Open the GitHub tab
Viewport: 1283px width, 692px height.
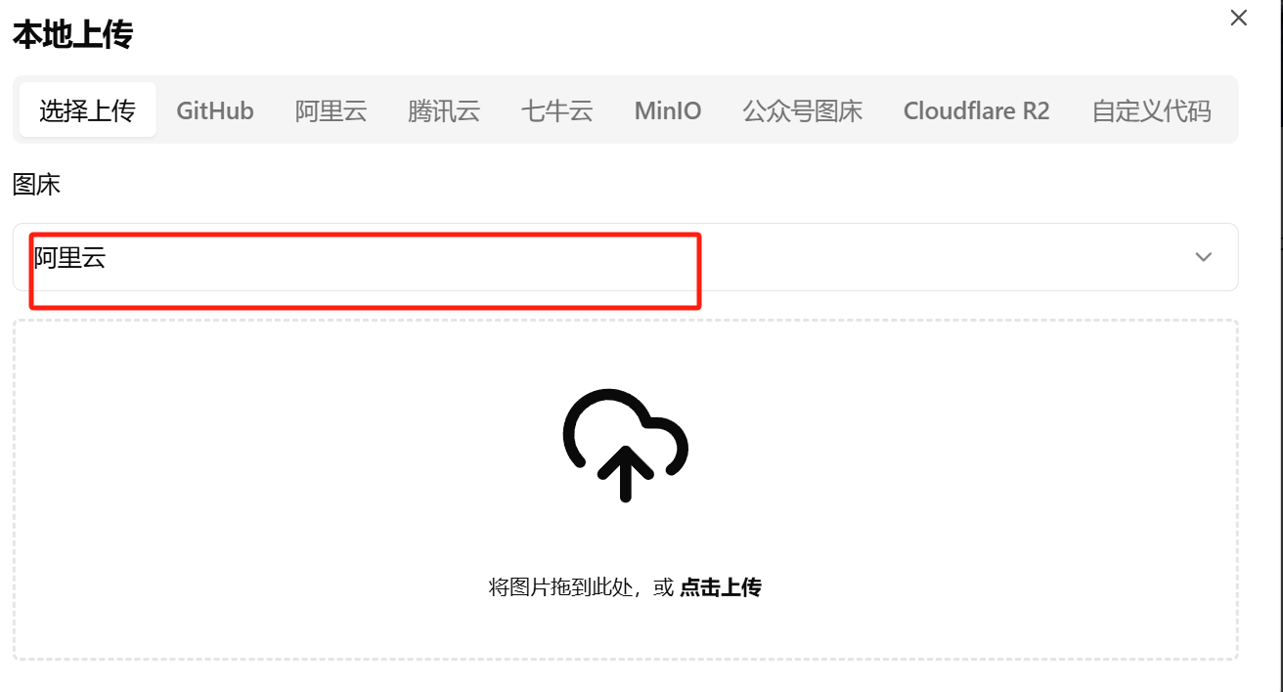coord(215,110)
